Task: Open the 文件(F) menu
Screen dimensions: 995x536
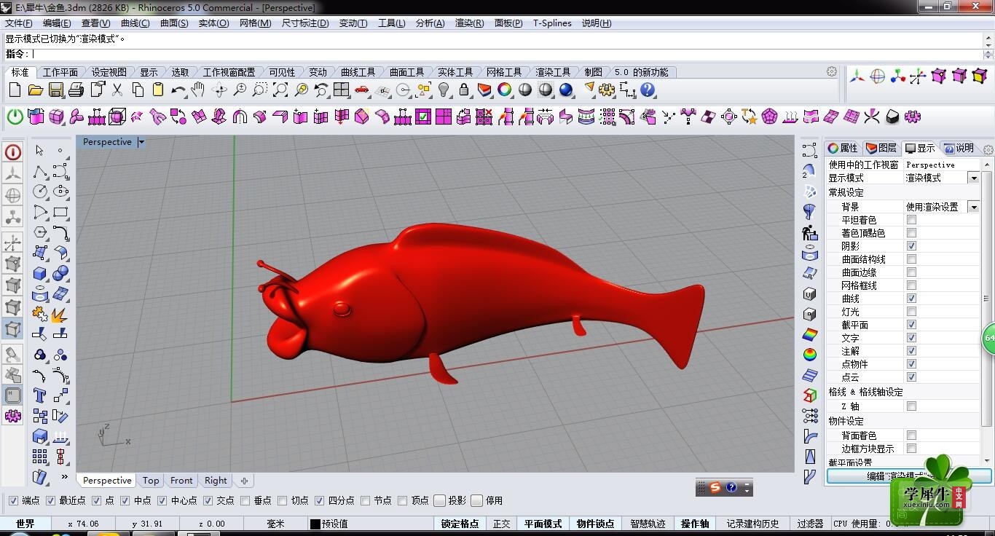Action: (x=19, y=23)
